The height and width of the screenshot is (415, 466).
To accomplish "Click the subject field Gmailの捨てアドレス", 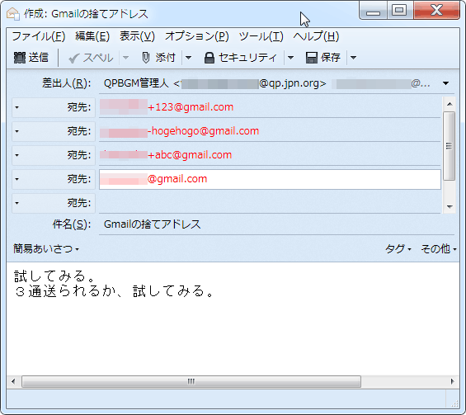I will pos(276,224).
